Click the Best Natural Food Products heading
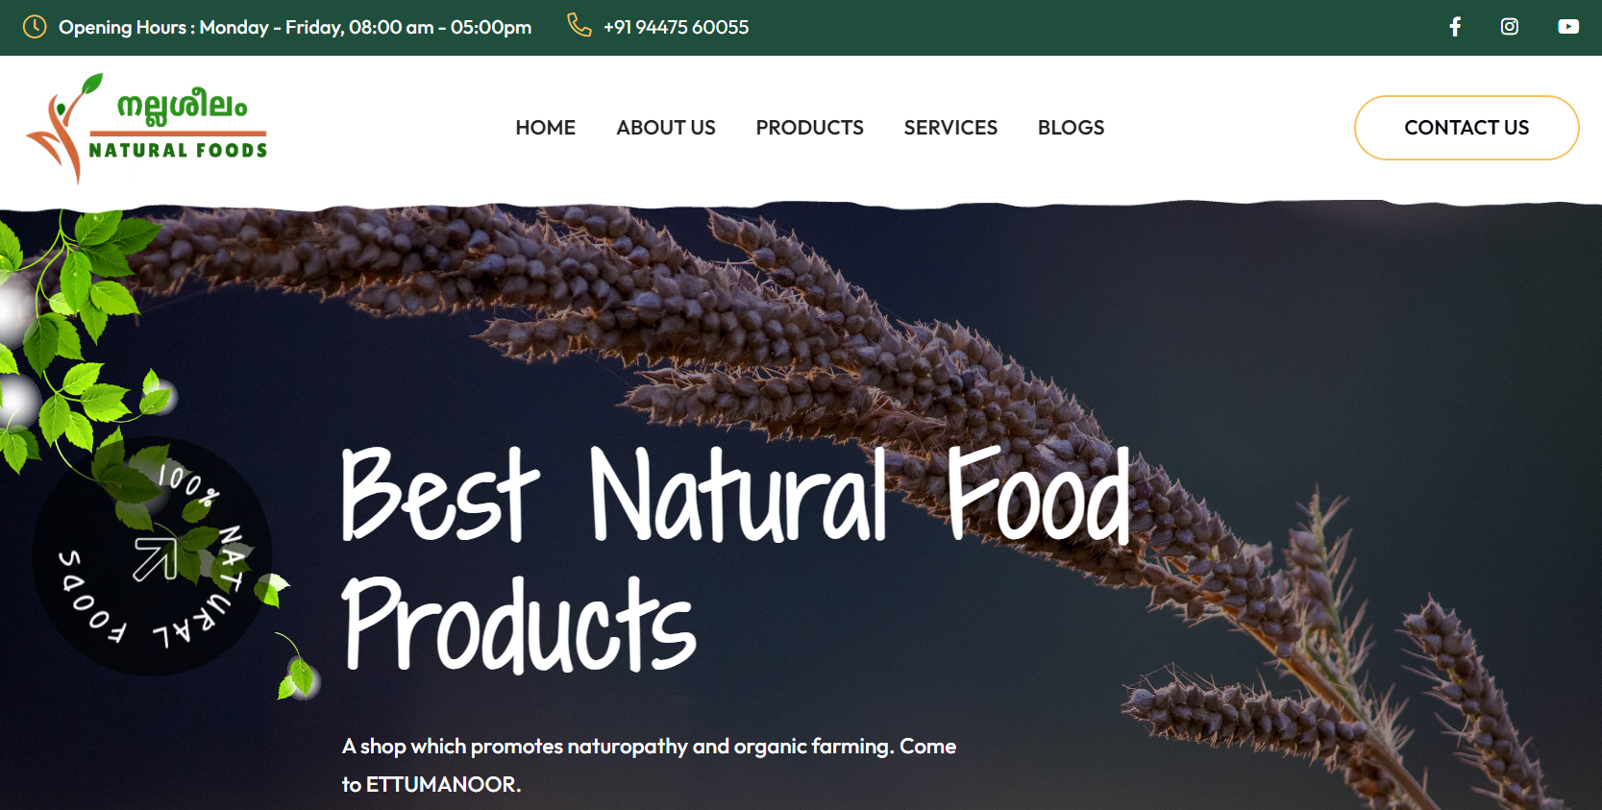Viewport: 1602px width, 810px height. point(735,559)
